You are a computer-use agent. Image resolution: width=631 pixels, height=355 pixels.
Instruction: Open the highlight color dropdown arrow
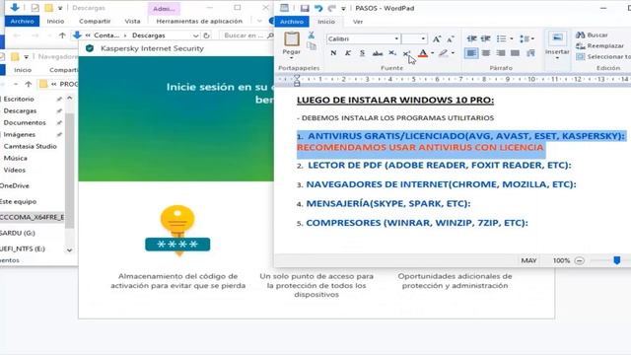click(453, 53)
